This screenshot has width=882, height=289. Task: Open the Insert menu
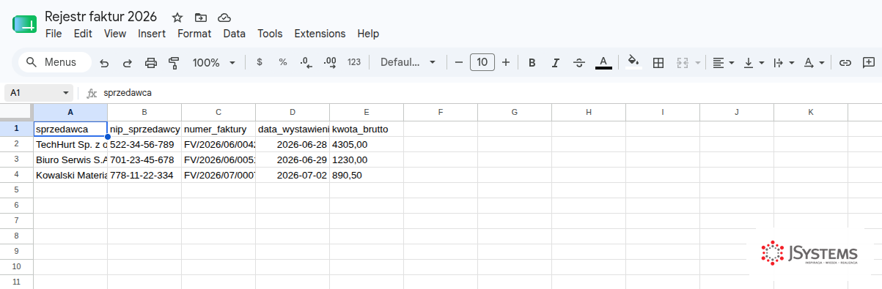[x=152, y=34]
